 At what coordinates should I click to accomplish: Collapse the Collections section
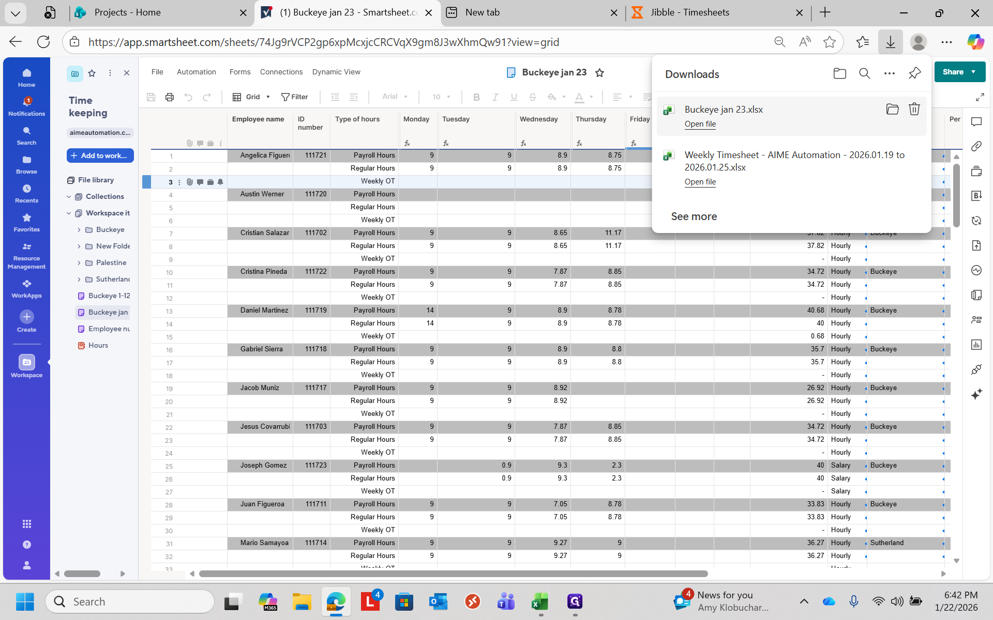pos(69,197)
